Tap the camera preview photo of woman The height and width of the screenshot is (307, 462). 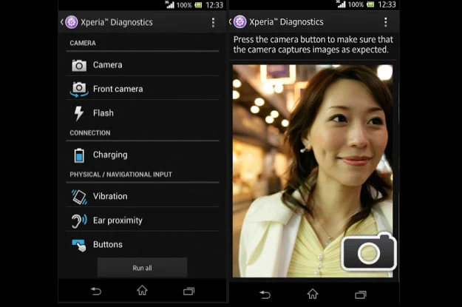pos(313,171)
